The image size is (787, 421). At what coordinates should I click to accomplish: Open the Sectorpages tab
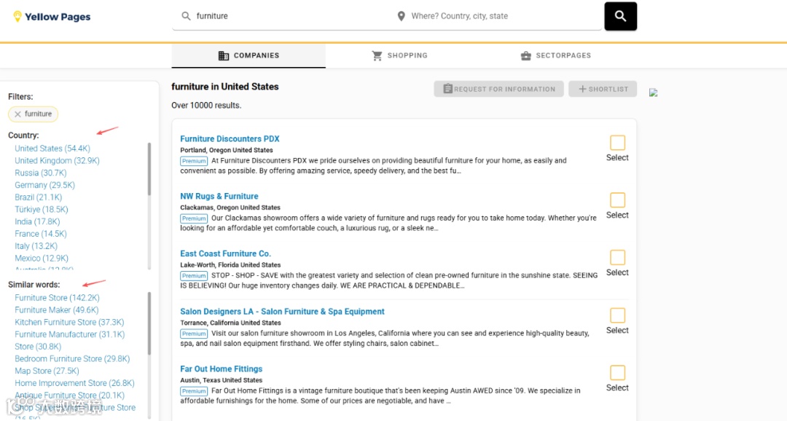(x=555, y=55)
